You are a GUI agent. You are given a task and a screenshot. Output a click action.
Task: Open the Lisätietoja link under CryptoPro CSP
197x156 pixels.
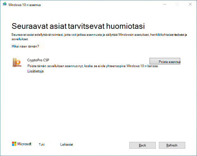coord(35,71)
